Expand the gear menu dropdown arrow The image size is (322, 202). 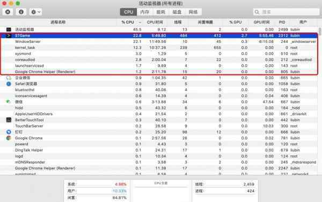pos(39,12)
